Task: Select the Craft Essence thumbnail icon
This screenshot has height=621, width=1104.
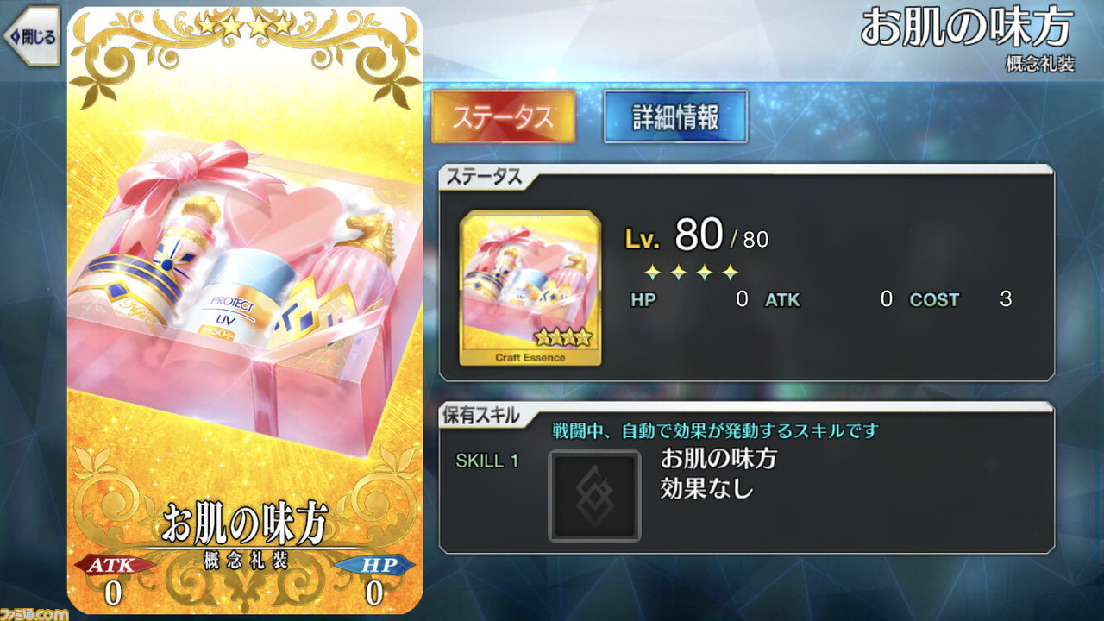Action: (x=530, y=287)
